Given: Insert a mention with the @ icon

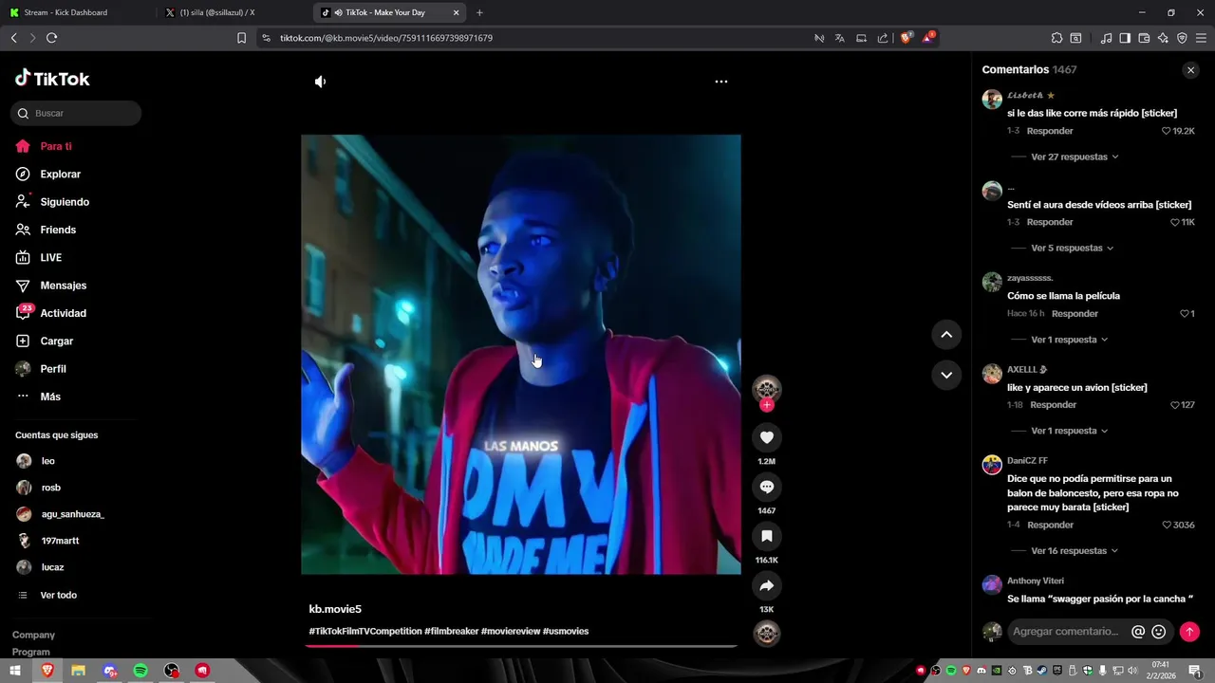Looking at the screenshot, I should (1138, 632).
